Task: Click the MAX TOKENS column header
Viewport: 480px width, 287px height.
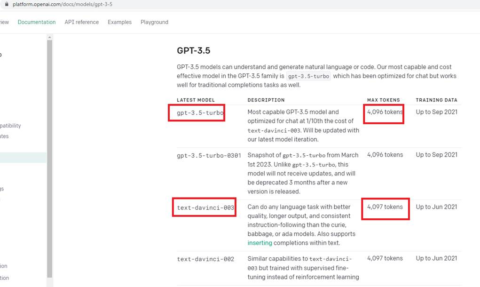Action: pos(383,100)
